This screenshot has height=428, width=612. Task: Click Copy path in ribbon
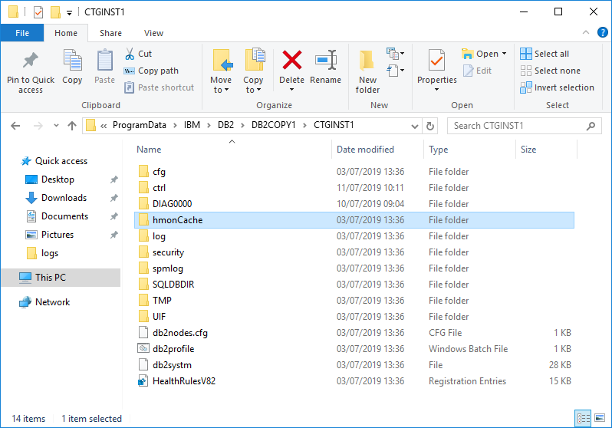click(x=151, y=71)
